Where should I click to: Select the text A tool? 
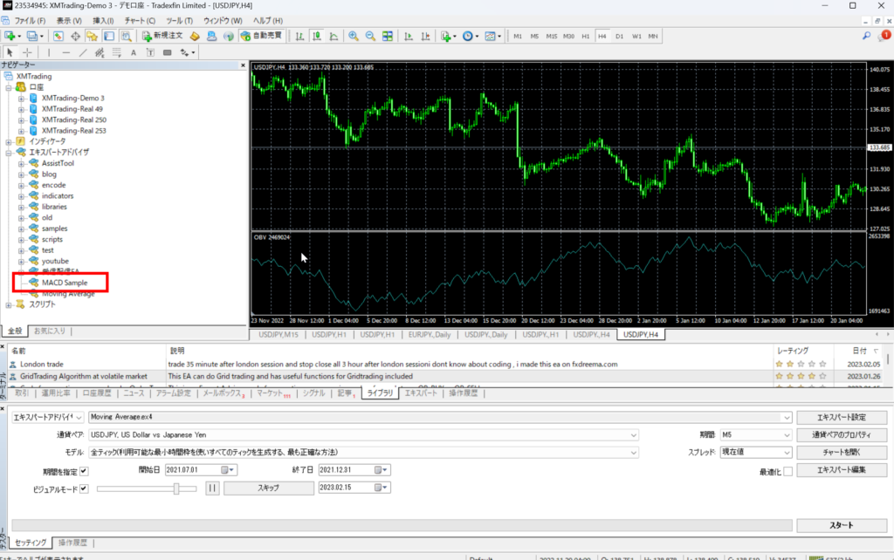(134, 52)
